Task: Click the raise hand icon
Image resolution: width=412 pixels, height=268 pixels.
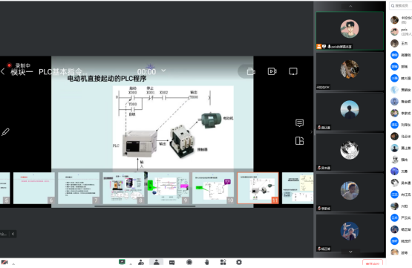Action: [x=207, y=262]
